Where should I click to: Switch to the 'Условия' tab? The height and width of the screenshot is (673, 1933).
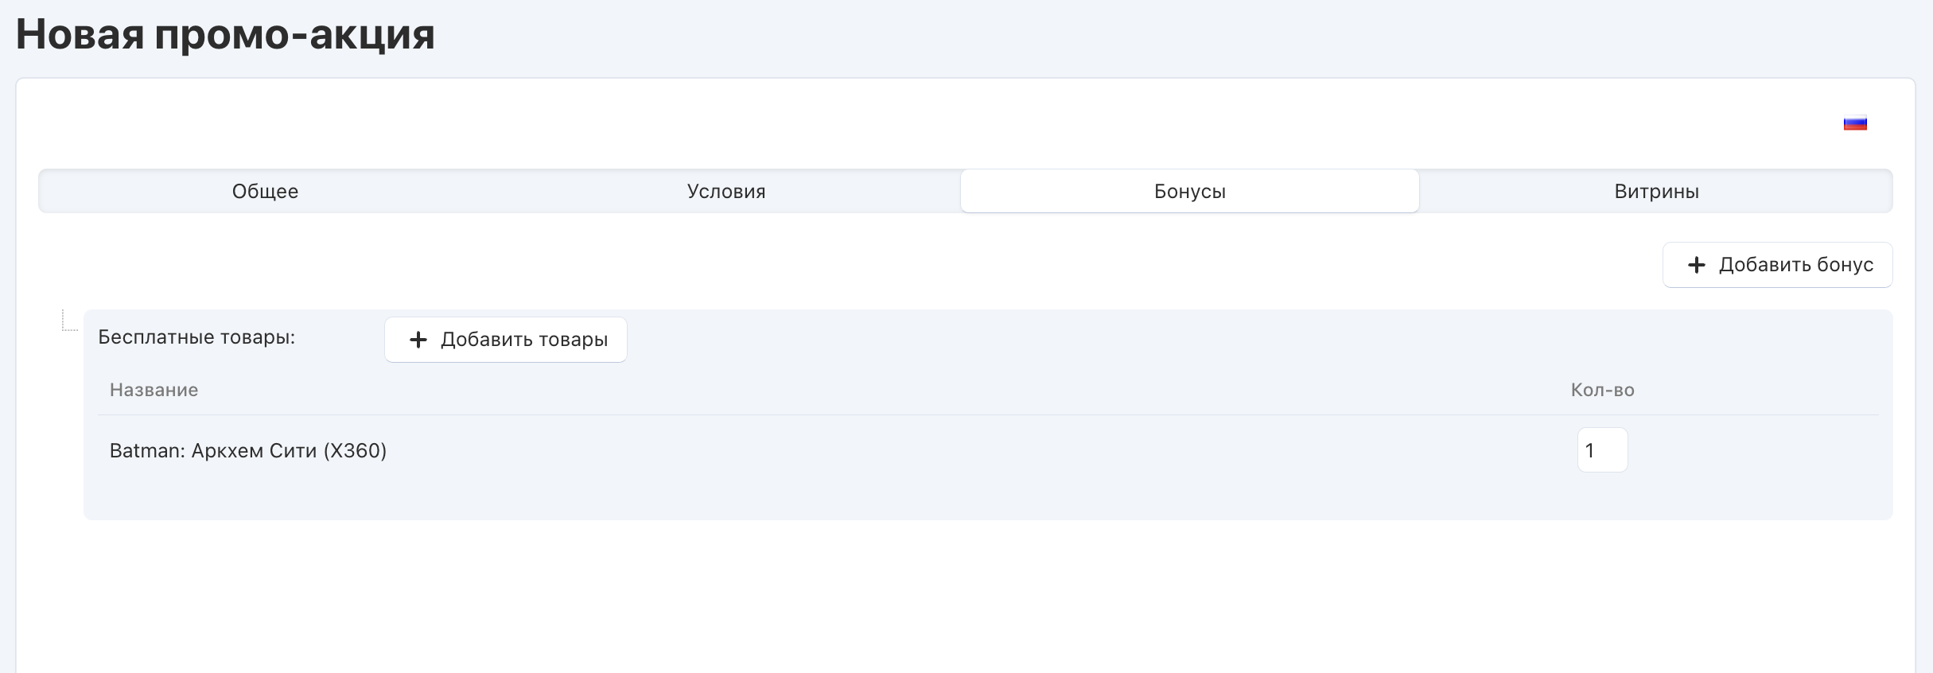[726, 192]
